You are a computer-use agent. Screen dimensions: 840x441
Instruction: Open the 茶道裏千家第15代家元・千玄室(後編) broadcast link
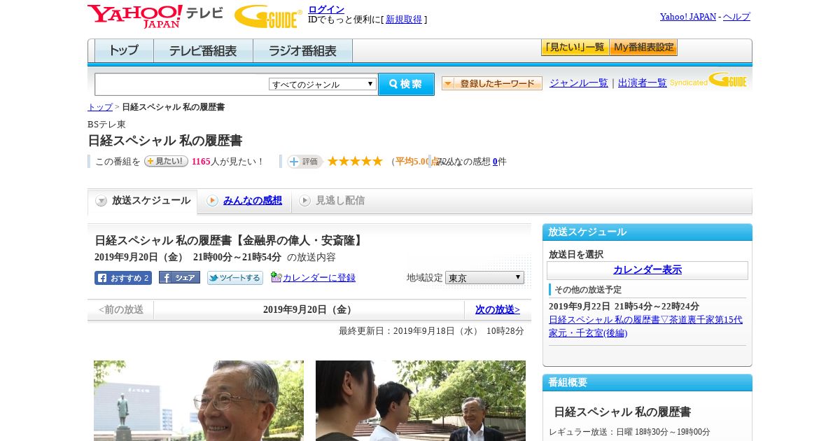click(645, 326)
